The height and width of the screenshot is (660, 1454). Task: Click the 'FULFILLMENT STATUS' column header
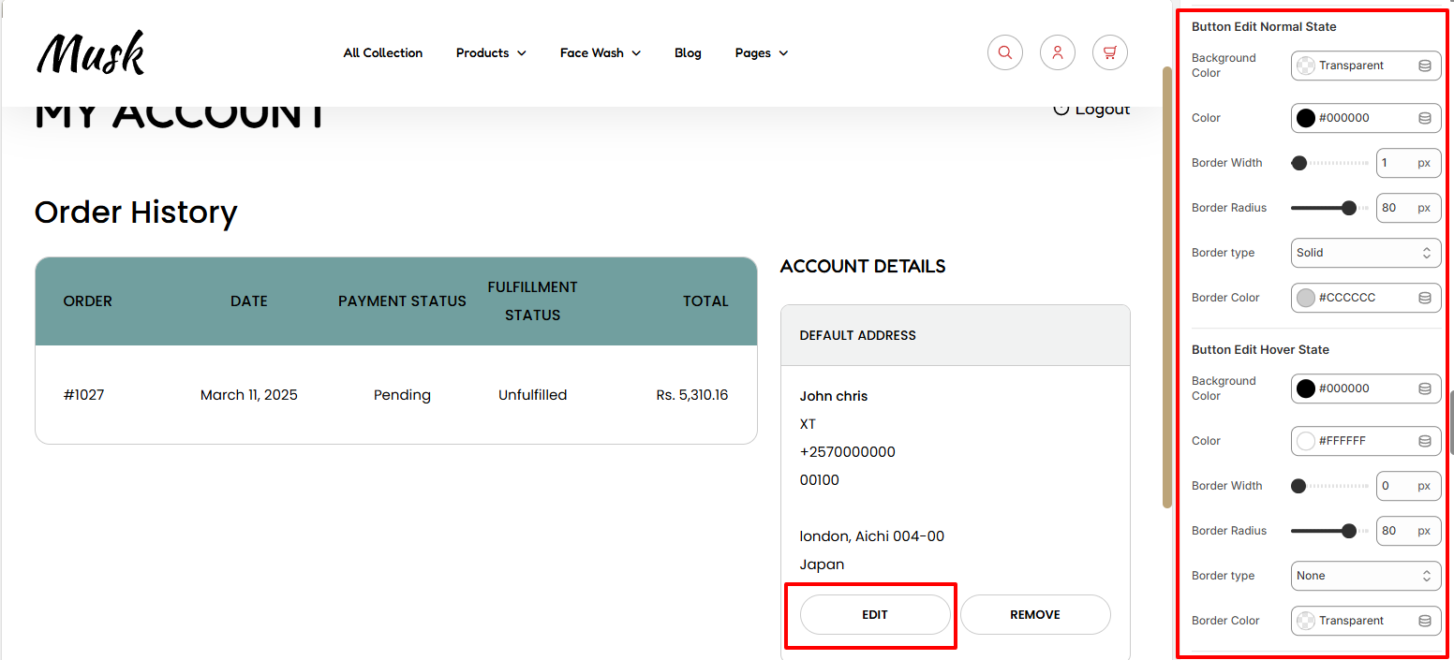532,301
